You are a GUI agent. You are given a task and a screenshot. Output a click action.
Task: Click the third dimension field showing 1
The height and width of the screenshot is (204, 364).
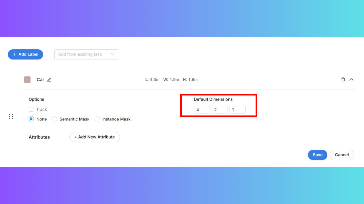[x=237, y=110]
